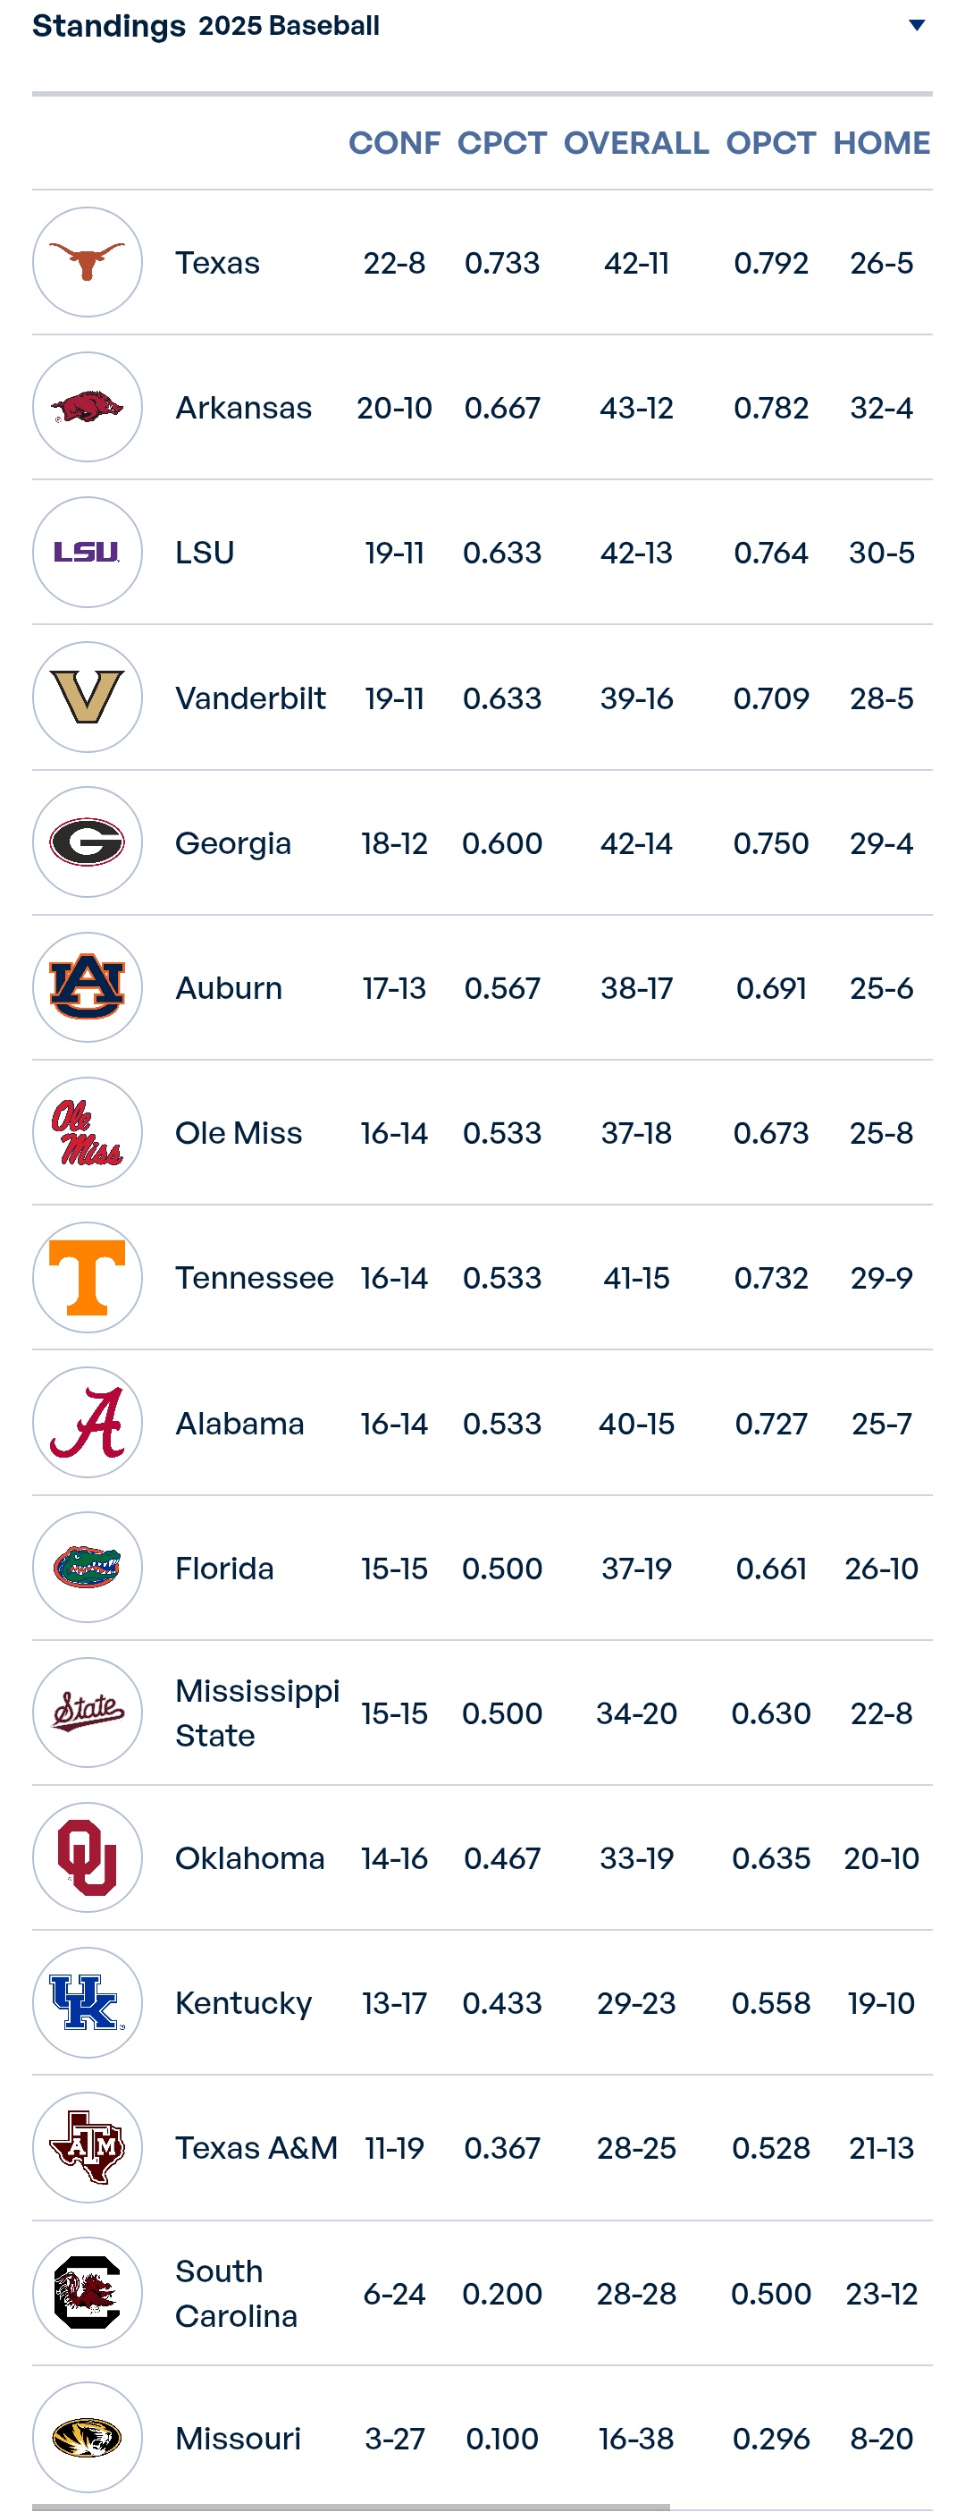Sort by the CONF column header
This screenshot has height=2512, width=965.
click(395, 142)
